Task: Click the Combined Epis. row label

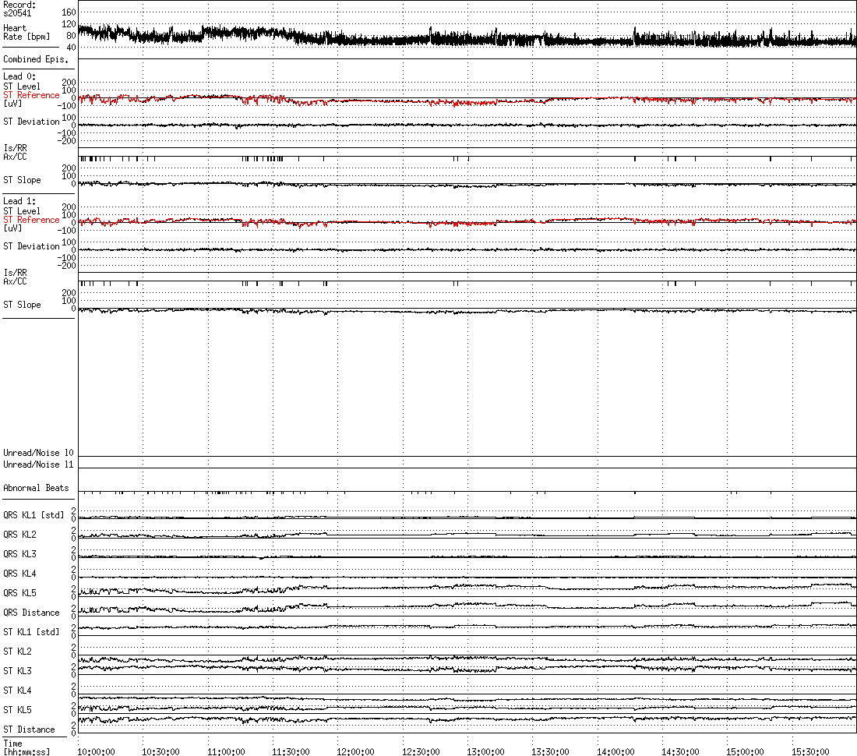Action: tap(35, 59)
